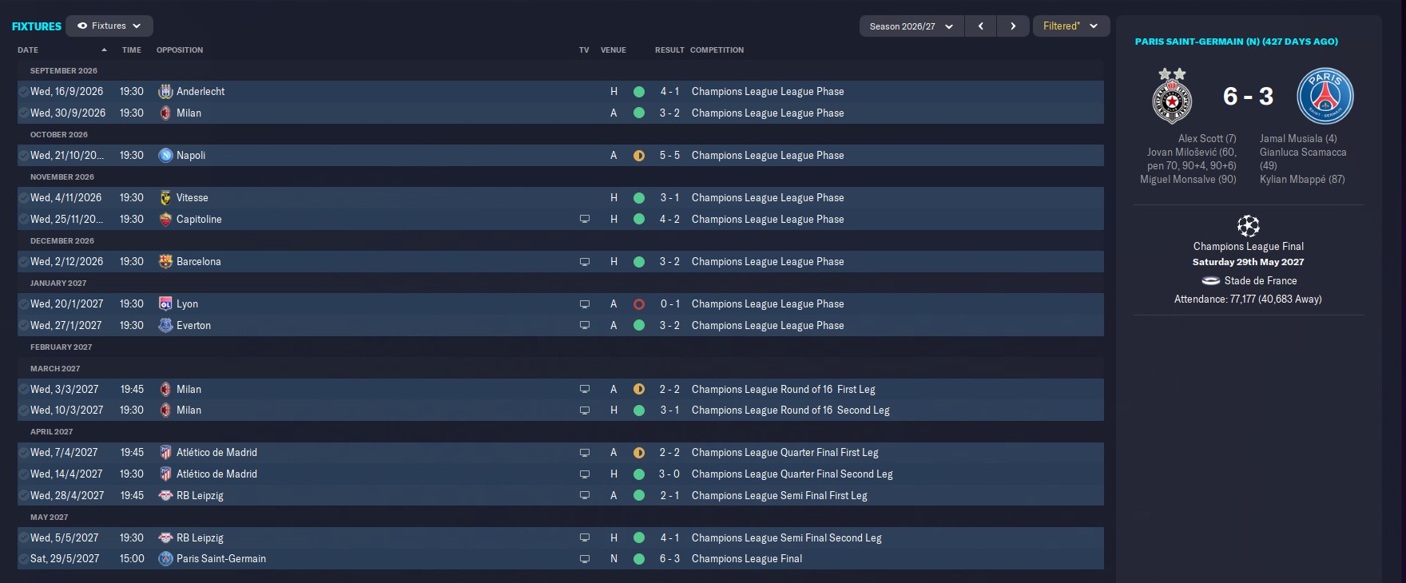Sort by the VENUE column header
This screenshot has width=1406, height=583.
(614, 50)
